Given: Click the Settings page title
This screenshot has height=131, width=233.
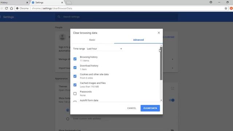Looking at the screenshot, I should tap(8, 17).
